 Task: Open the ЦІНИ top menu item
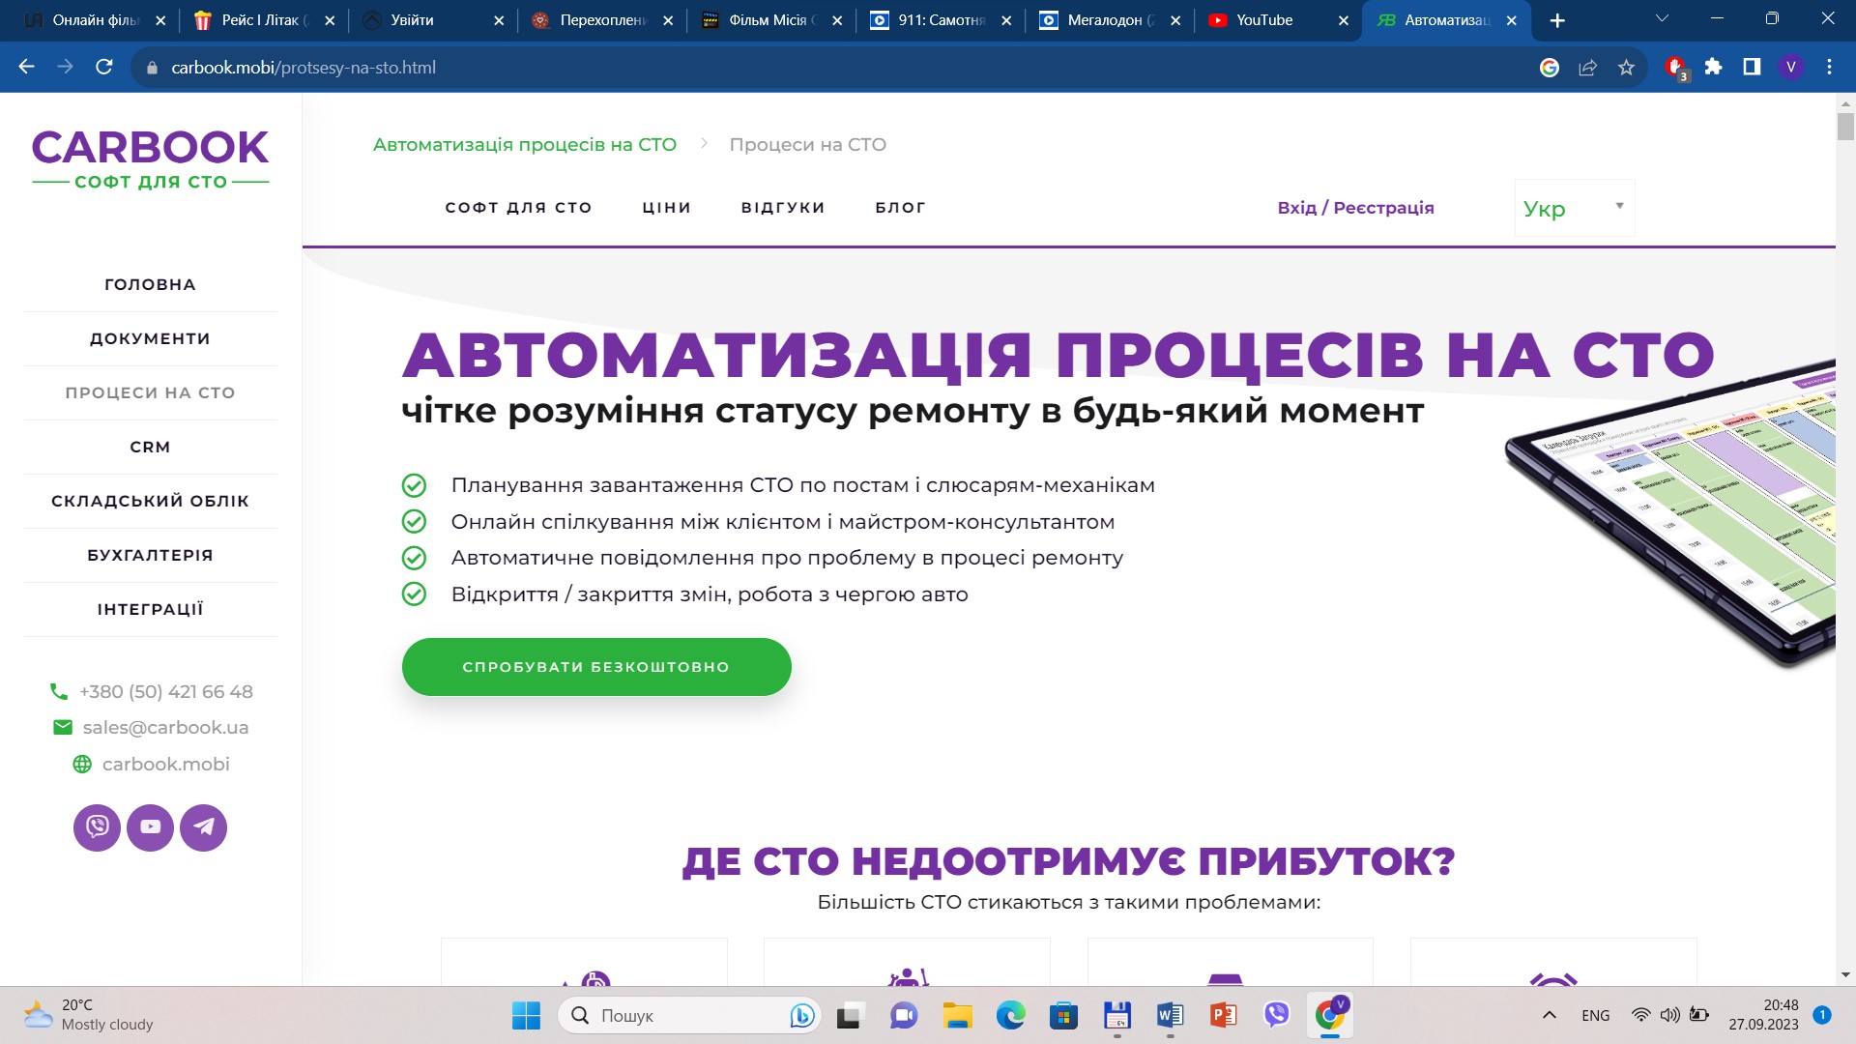pos(667,208)
